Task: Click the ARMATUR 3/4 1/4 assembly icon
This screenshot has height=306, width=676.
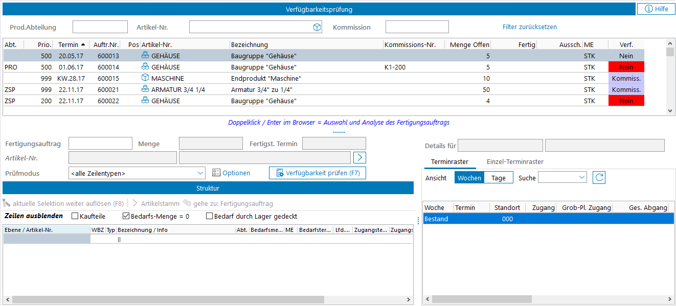Action: [x=145, y=89]
